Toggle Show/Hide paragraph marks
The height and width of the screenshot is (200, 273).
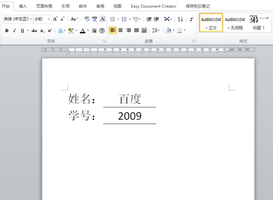[192, 19]
